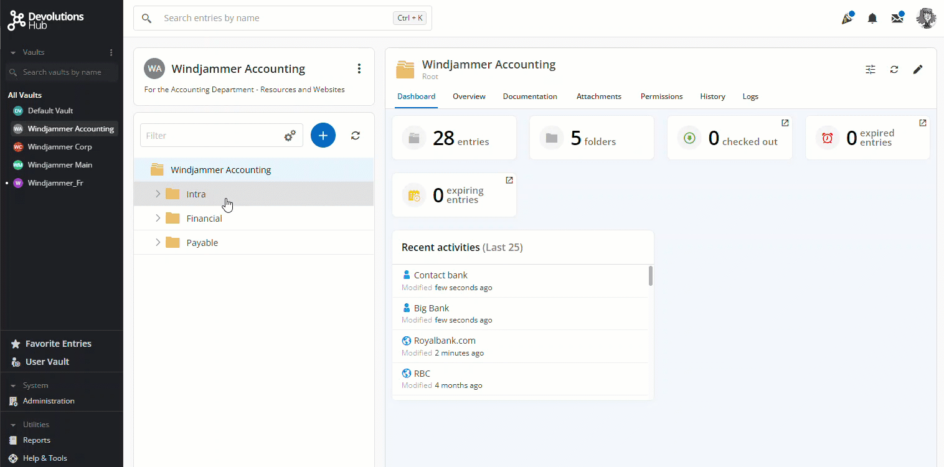The image size is (944, 467).
Task: Click the 28 entries card
Action: pos(454,138)
